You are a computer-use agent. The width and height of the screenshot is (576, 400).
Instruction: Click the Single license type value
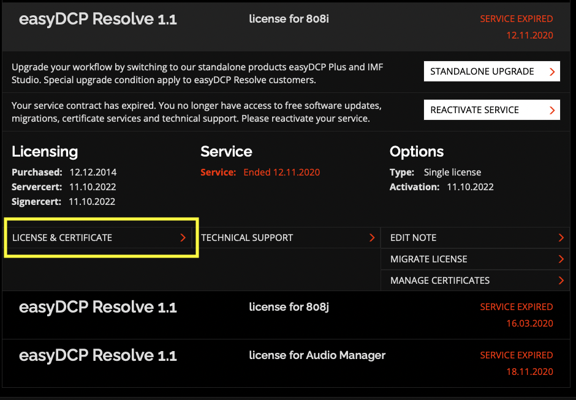click(x=452, y=172)
